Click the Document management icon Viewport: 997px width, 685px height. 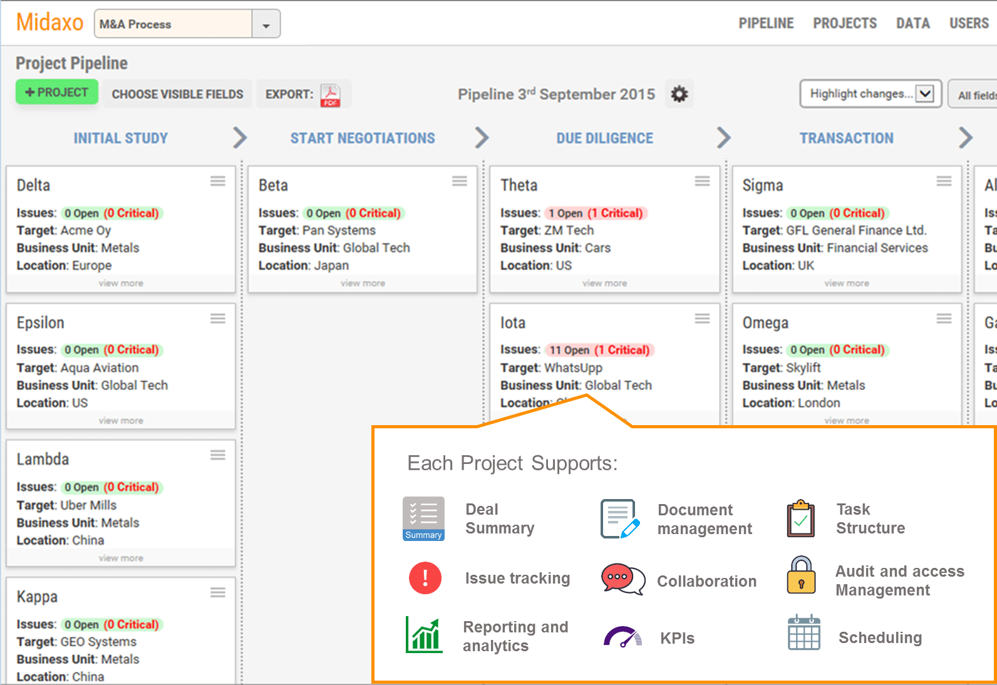620,518
